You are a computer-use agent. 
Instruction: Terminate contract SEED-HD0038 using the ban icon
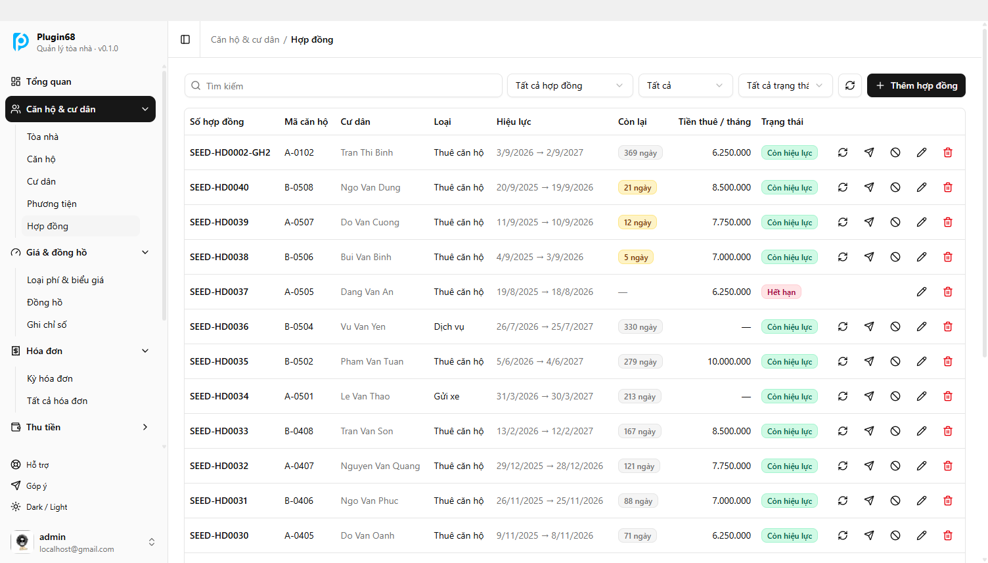point(895,257)
